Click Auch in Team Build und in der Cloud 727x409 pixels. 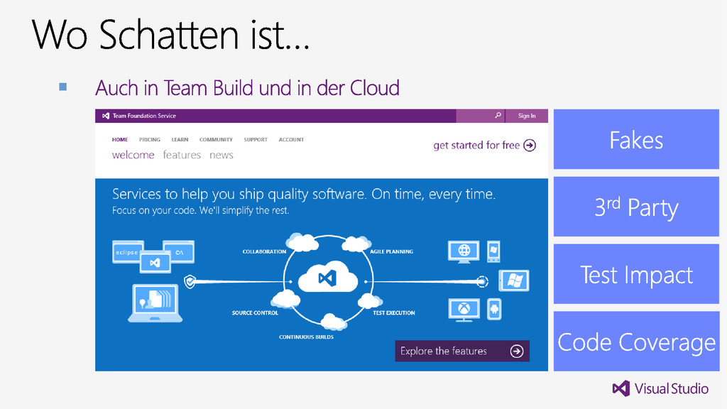pyautogui.click(x=247, y=87)
